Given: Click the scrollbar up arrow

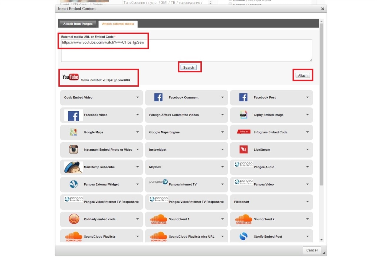Looking at the screenshot, I should pyautogui.click(x=321, y=21).
